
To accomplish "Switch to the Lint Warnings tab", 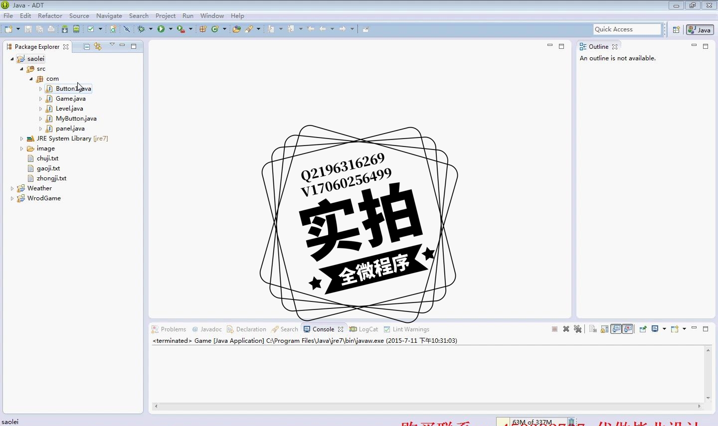I will click(406, 329).
